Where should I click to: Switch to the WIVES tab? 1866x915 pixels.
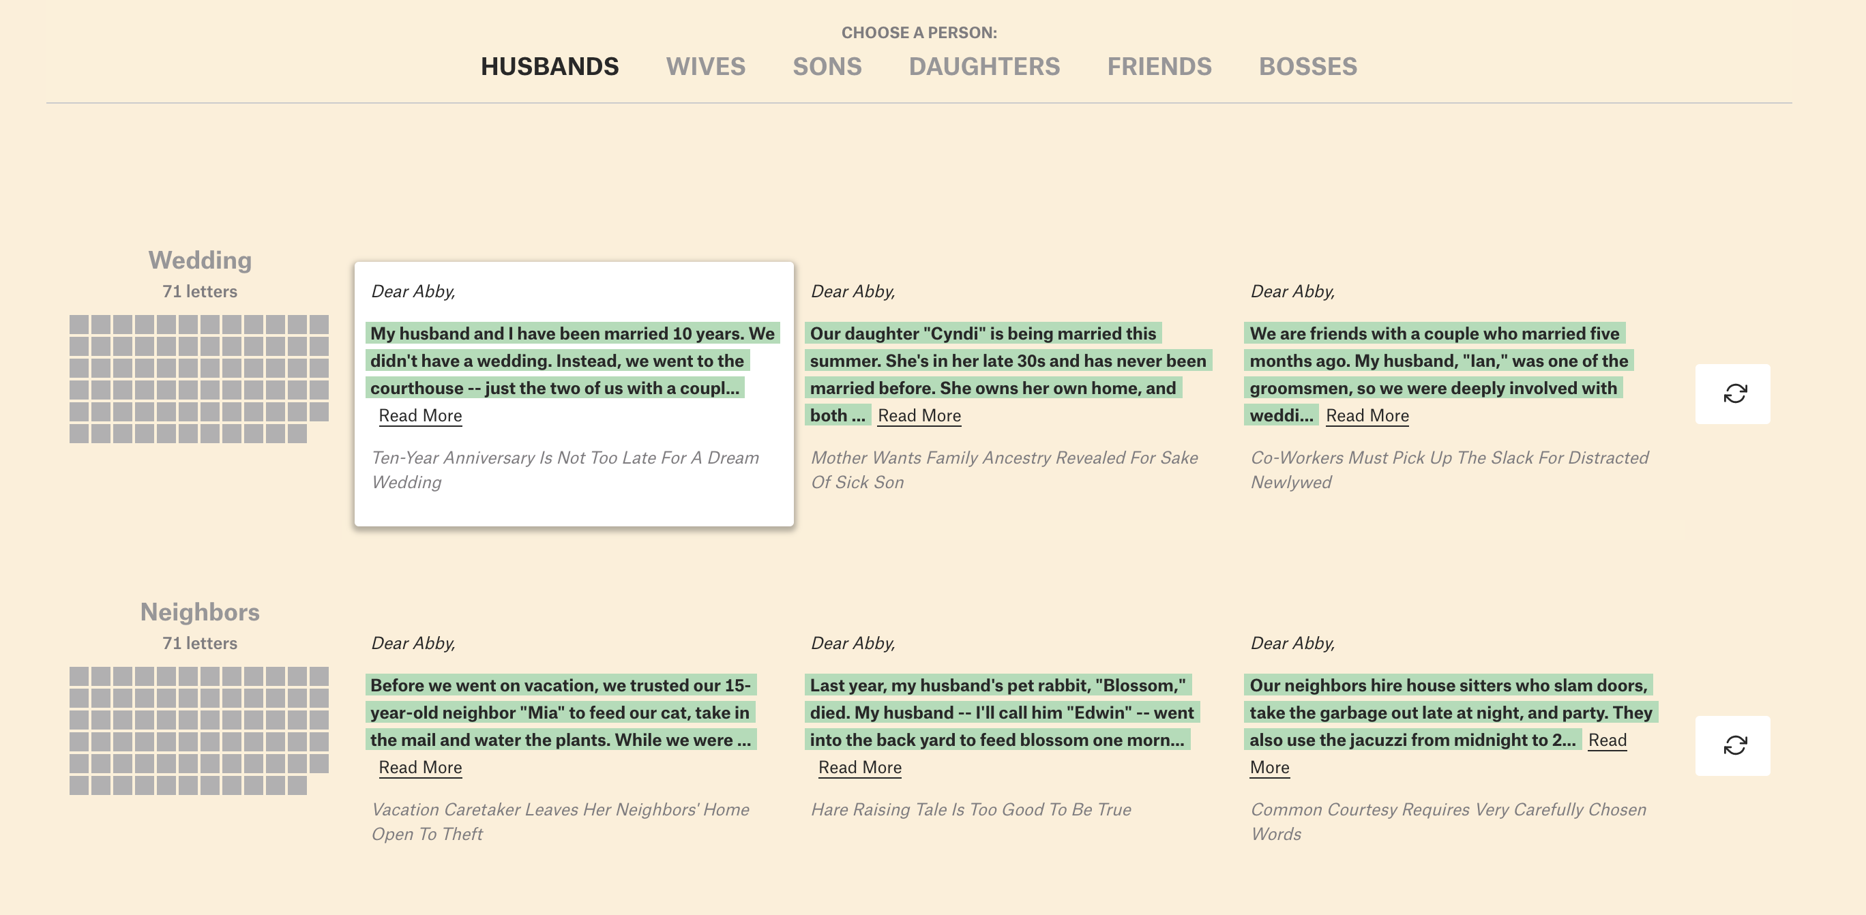click(705, 67)
